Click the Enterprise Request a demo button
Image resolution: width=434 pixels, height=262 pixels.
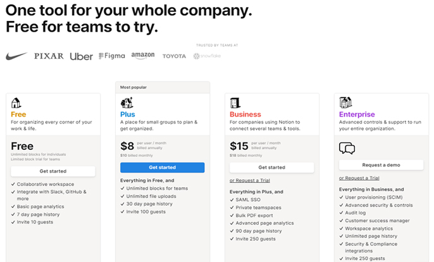[381, 165]
